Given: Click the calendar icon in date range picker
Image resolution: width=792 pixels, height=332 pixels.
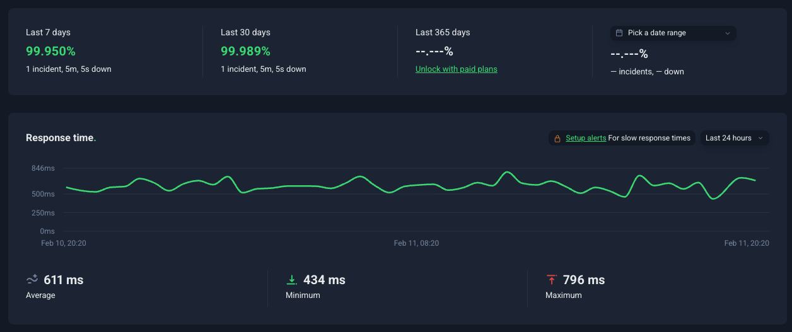Looking at the screenshot, I should coord(619,33).
